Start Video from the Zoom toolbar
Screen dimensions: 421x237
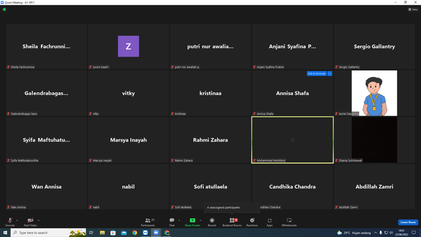pos(30,222)
